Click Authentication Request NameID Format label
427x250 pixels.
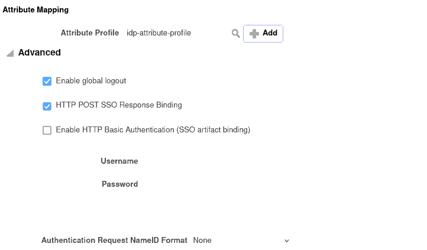click(x=114, y=241)
